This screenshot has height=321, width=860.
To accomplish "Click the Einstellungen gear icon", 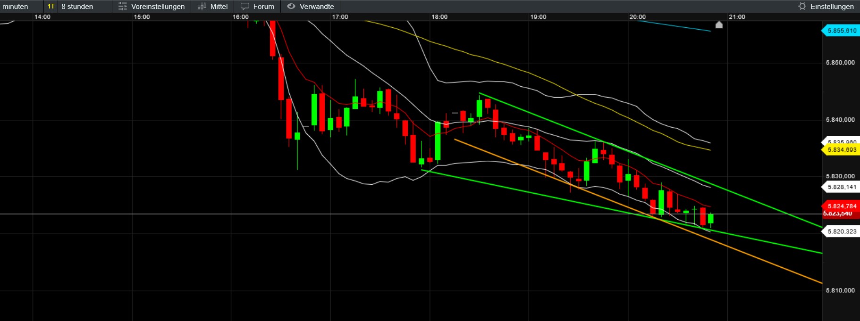I will [x=802, y=6].
